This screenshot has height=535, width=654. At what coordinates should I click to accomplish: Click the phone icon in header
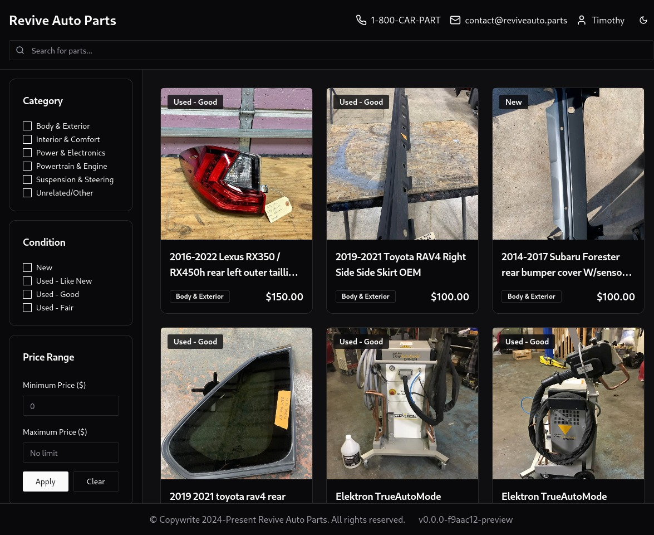361,20
